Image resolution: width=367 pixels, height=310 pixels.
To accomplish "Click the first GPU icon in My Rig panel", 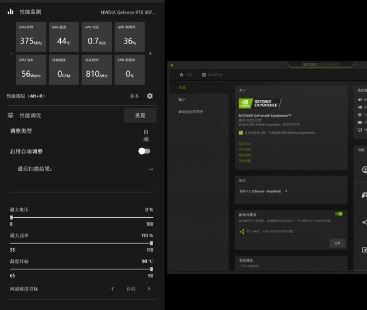I will [x=360, y=100].
